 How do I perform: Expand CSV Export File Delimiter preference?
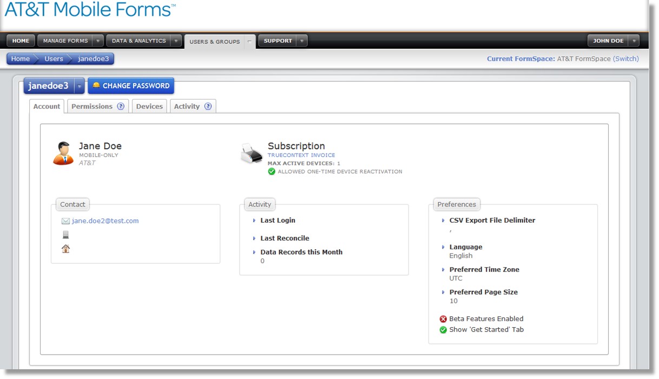443,221
